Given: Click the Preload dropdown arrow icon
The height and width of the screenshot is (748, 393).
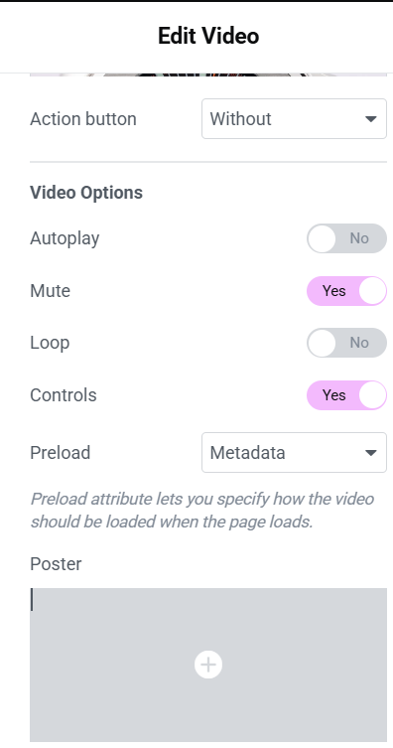Looking at the screenshot, I should pos(370,453).
